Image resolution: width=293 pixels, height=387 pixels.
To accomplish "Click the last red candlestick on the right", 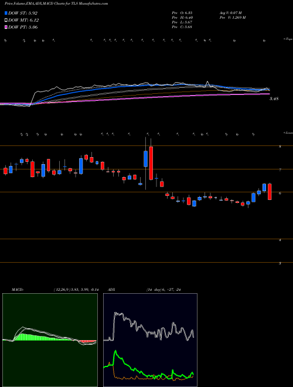I will [270, 192].
